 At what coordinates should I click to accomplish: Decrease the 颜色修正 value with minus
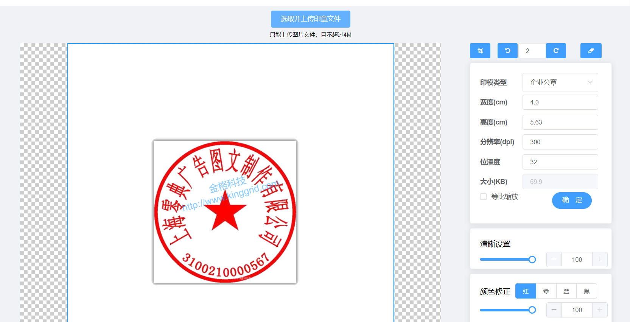pyautogui.click(x=554, y=310)
